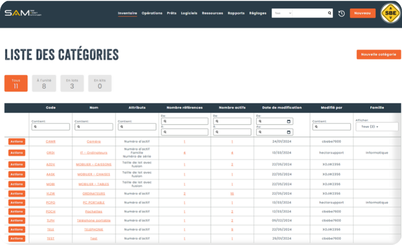The width and height of the screenshot is (402, 245).
Task: Click the SBE profile badge
Action: tap(390, 14)
